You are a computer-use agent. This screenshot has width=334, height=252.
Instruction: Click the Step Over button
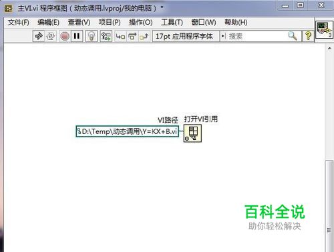coord(132,36)
